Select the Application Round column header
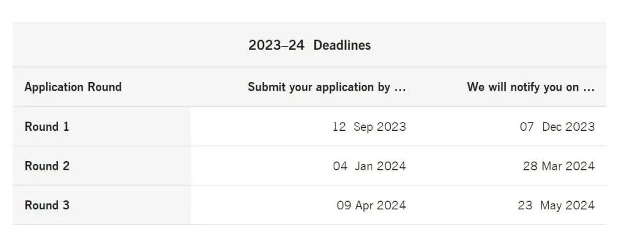 click(73, 87)
